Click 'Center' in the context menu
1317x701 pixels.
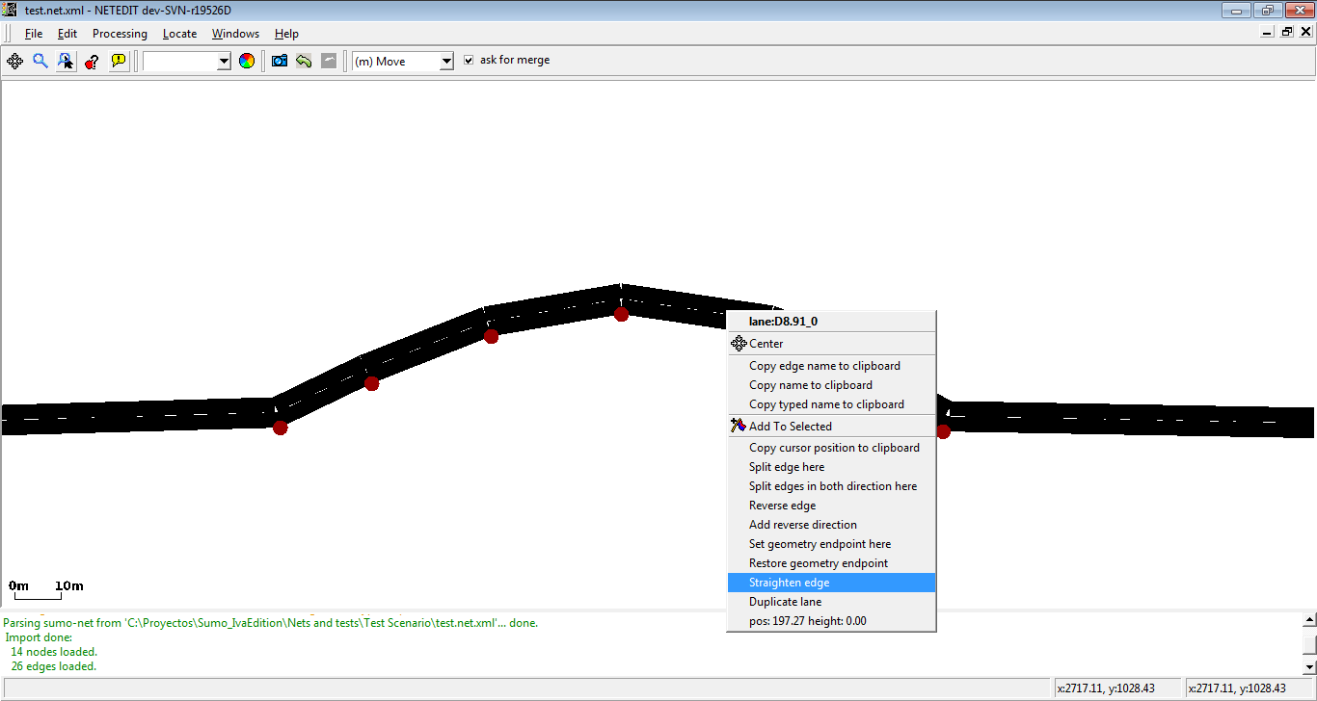tap(766, 344)
